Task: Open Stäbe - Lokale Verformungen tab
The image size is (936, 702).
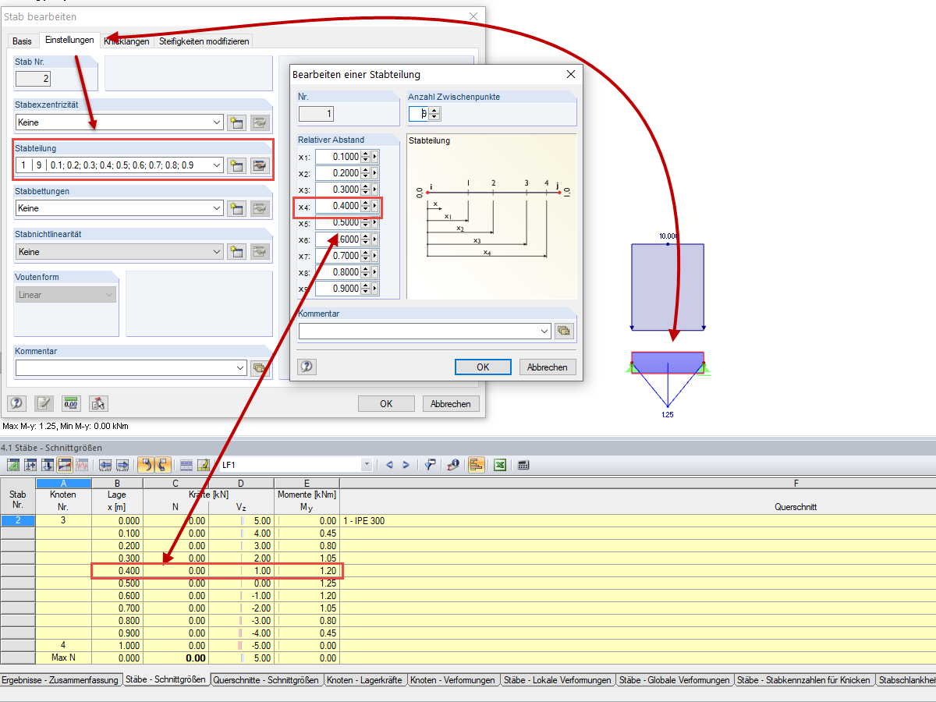Action: [x=557, y=680]
